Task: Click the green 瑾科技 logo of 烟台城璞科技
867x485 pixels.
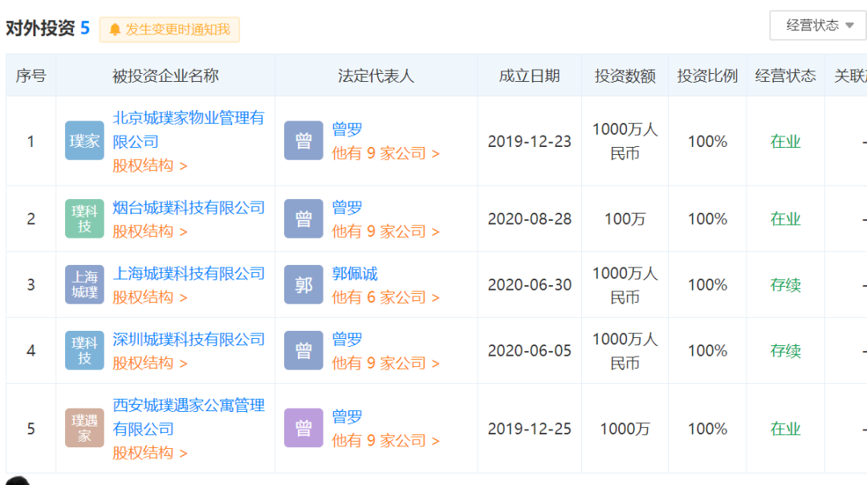Action: [84, 218]
